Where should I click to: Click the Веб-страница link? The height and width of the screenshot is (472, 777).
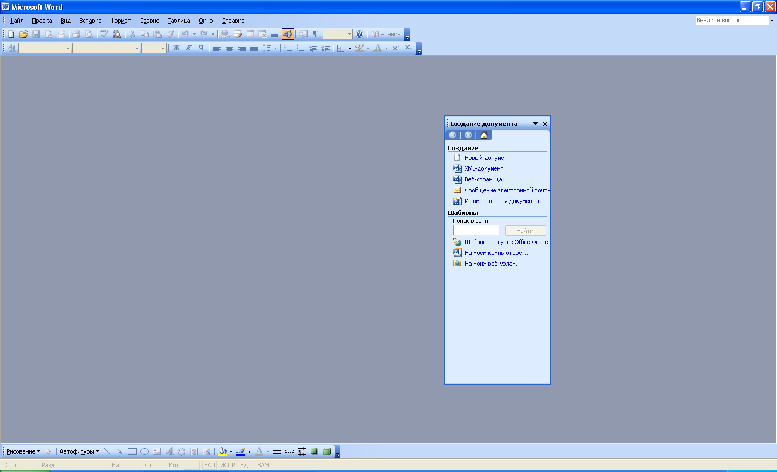483,179
